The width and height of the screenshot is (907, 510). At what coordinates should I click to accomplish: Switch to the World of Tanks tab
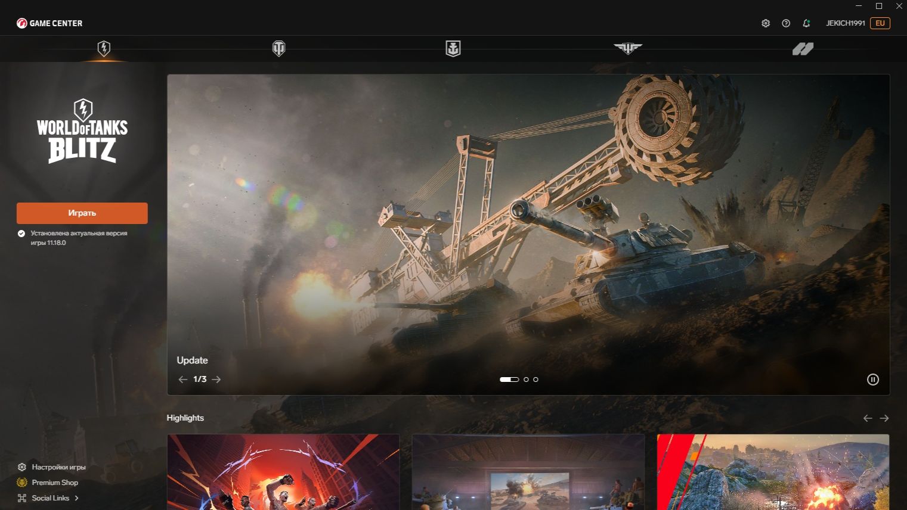278,48
